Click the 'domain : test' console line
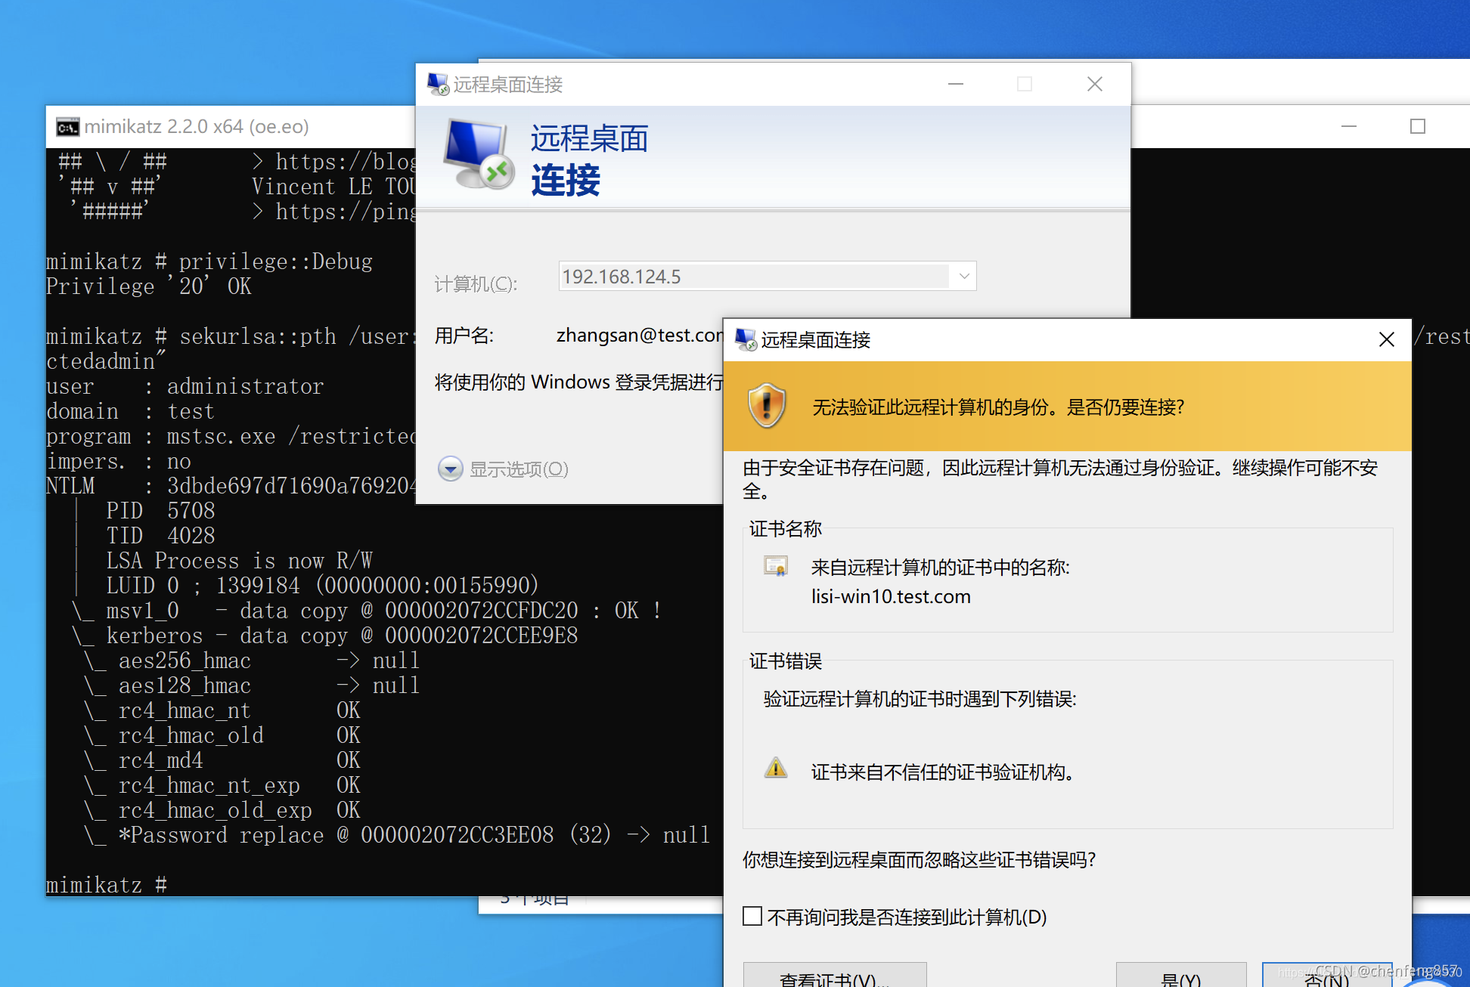This screenshot has width=1470, height=987. [x=131, y=411]
